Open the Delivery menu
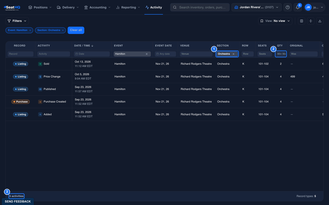The width and height of the screenshot is (329, 205). pos(68,7)
